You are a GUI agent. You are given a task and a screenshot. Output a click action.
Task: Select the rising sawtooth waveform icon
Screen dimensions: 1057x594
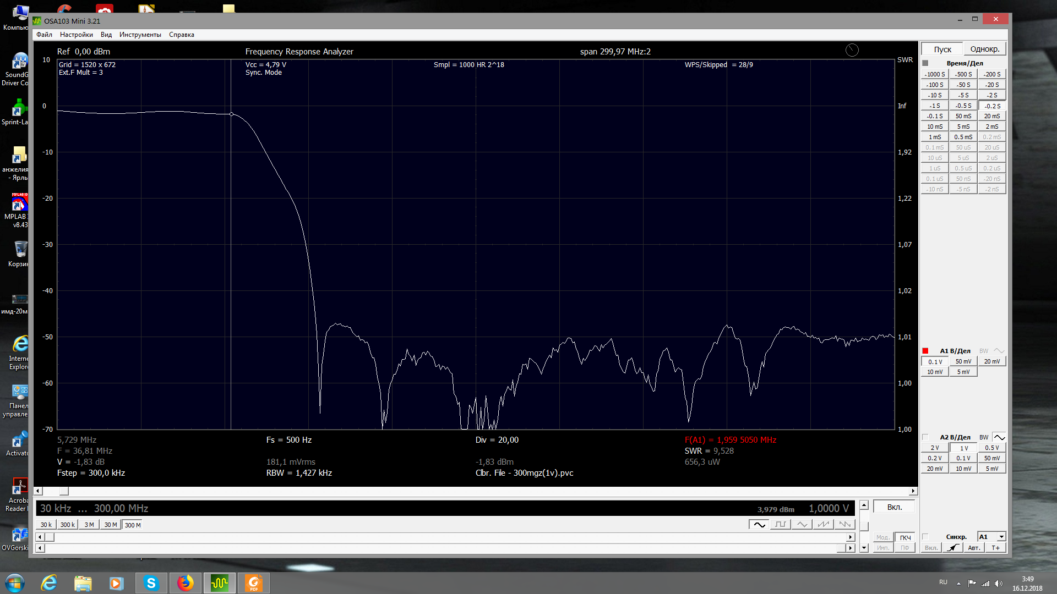[x=824, y=525]
